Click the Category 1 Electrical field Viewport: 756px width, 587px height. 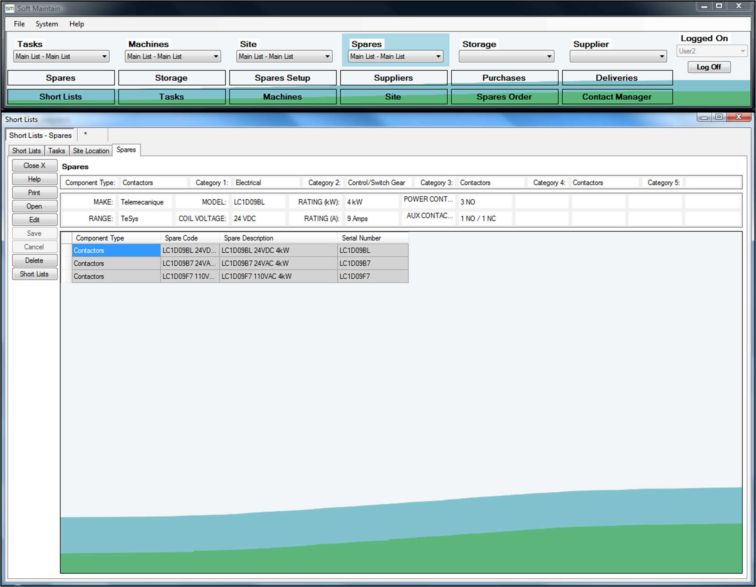[x=267, y=183]
